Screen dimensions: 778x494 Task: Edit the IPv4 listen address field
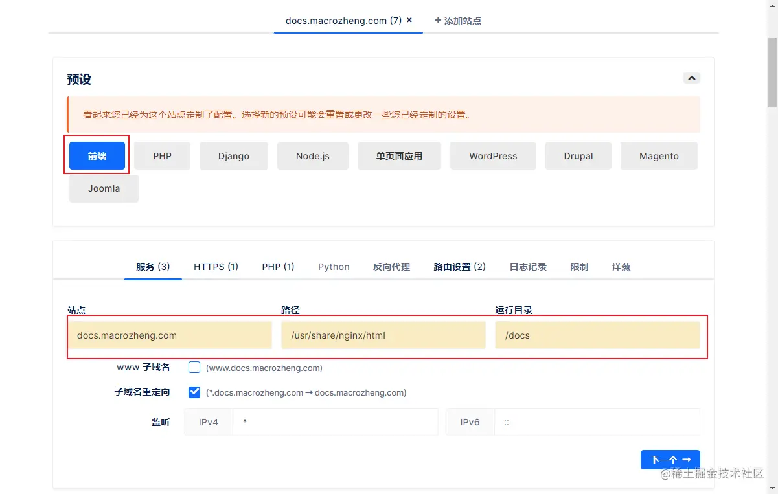336,422
